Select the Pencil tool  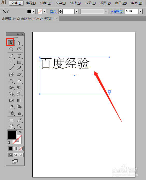(19, 68)
